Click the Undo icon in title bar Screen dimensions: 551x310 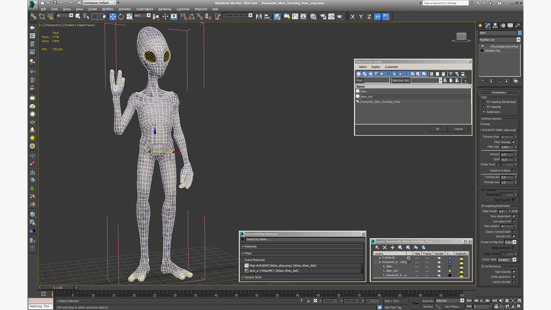click(x=61, y=3)
